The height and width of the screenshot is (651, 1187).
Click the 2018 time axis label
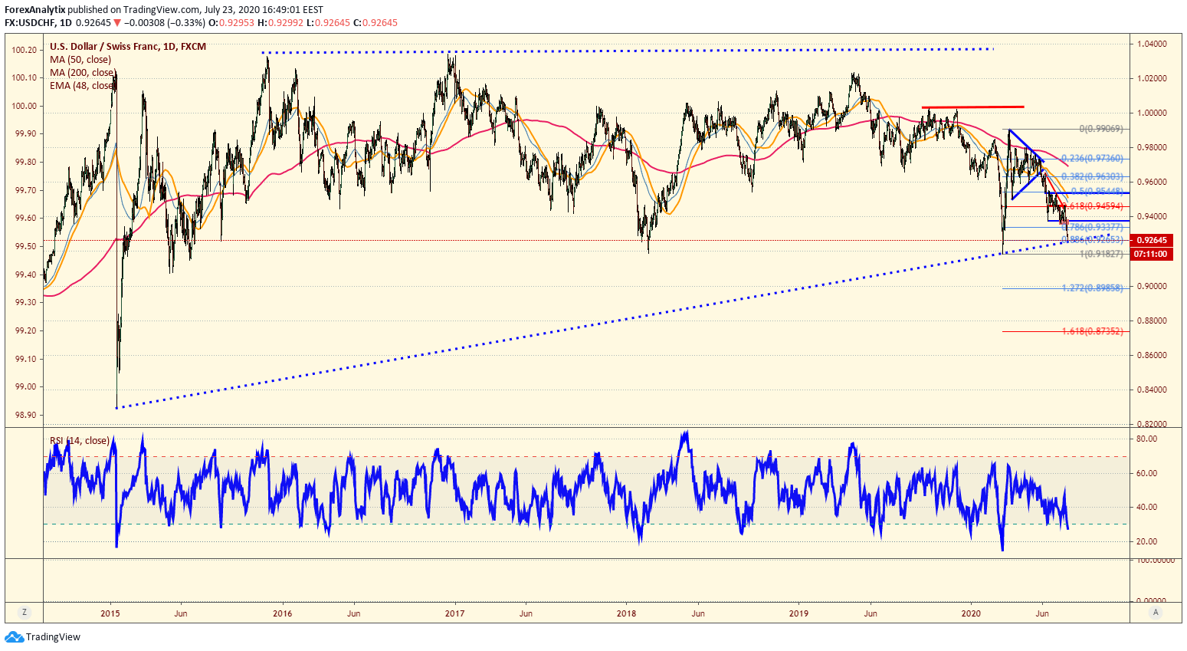(x=627, y=613)
